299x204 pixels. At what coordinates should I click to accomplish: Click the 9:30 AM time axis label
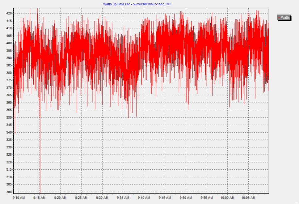click(x=102, y=198)
